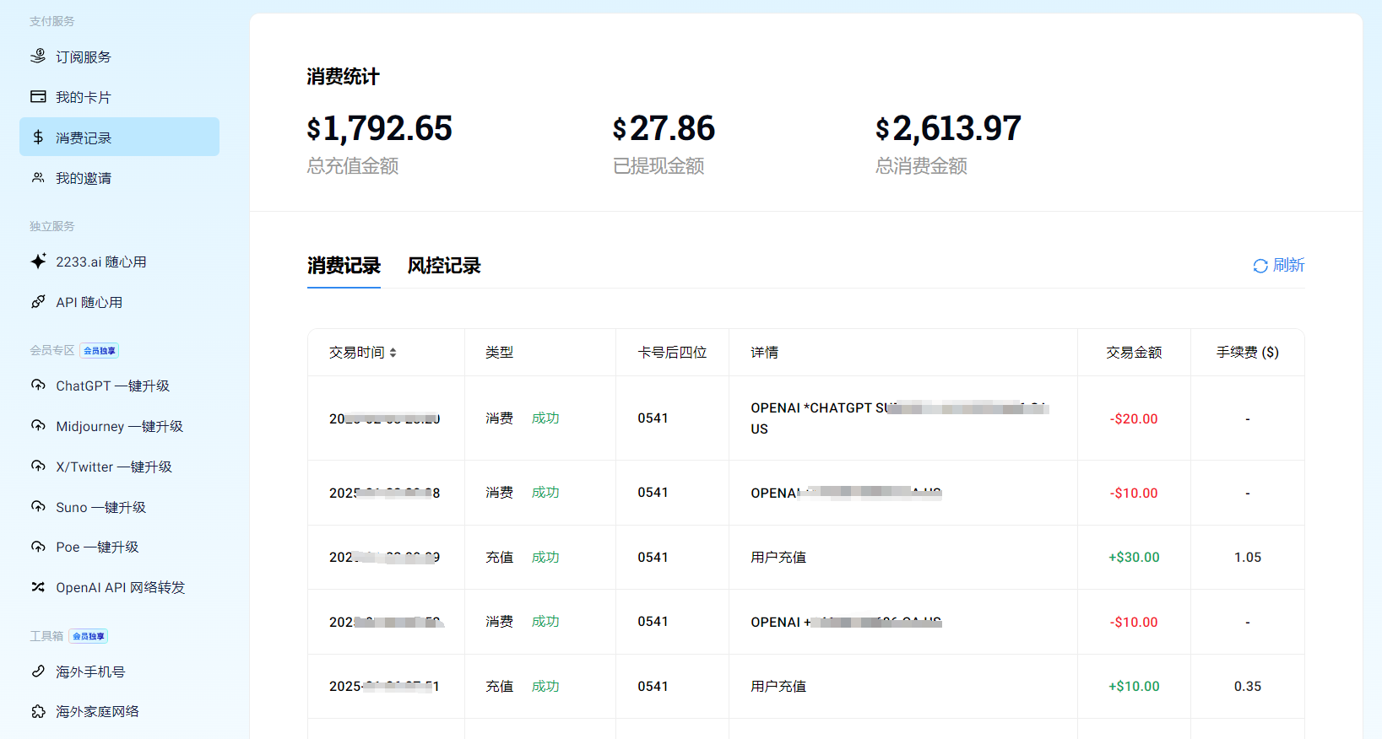Click the 订阅服务 subscription icon in sidebar
Screen dimensions: 1382x739
point(38,57)
